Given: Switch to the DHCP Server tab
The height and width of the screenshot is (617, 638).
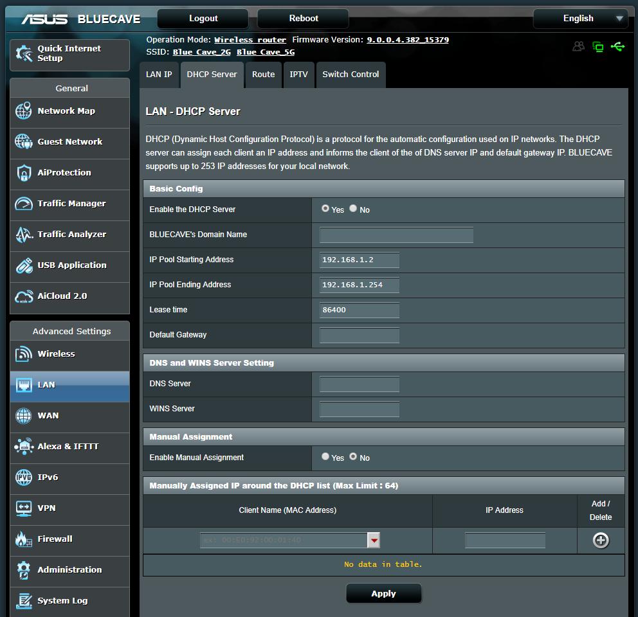Looking at the screenshot, I should coord(212,75).
